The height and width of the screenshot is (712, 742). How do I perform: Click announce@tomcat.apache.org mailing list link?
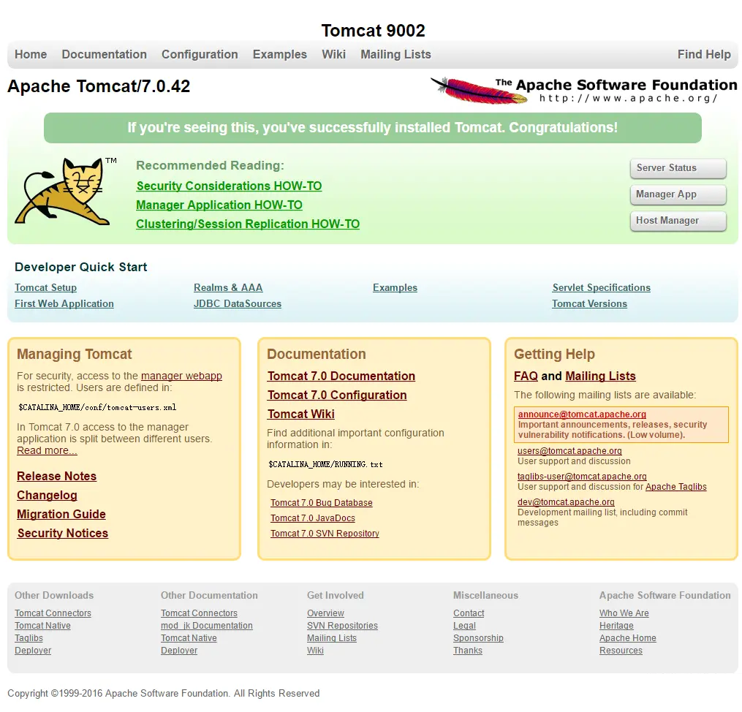pos(582,414)
